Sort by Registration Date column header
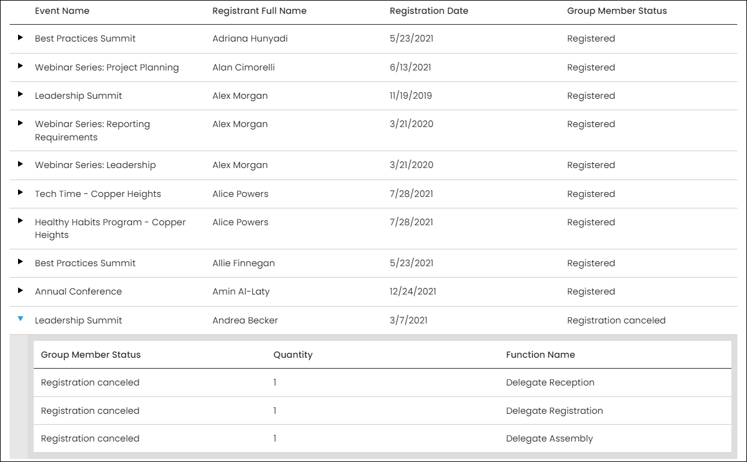The height and width of the screenshot is (462, 747). [x=429, y=11]
